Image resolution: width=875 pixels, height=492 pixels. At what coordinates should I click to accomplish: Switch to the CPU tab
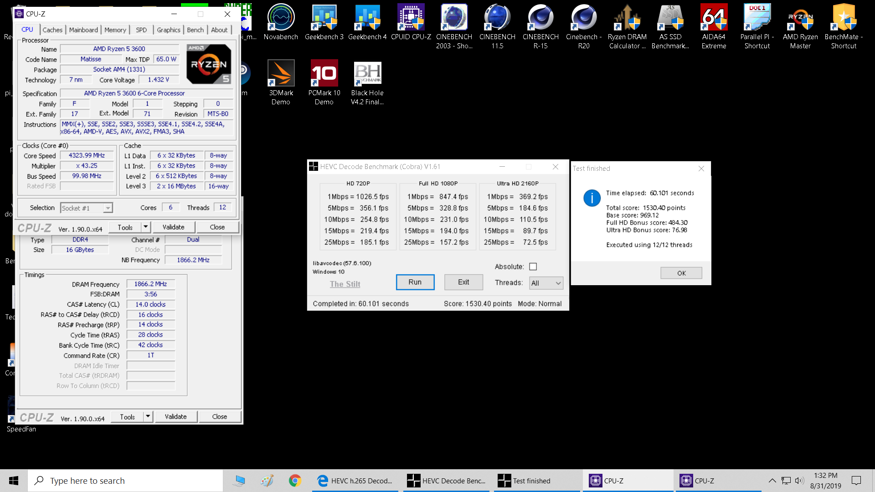27,30
